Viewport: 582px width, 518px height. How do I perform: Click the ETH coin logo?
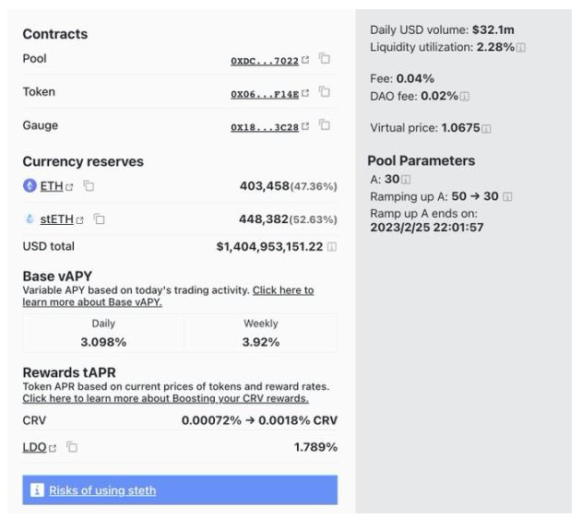[30, 186]
